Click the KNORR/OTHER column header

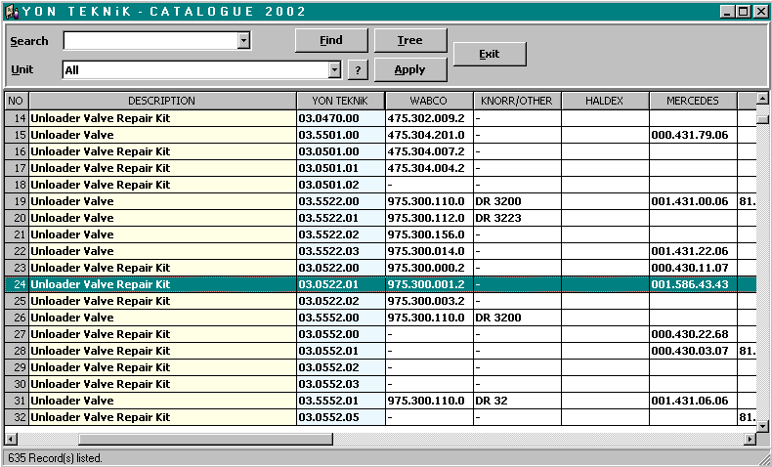click(517, 101)
